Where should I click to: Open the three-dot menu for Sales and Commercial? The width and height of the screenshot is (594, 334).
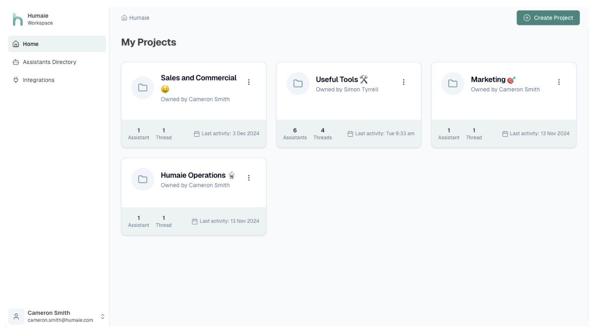249,82
